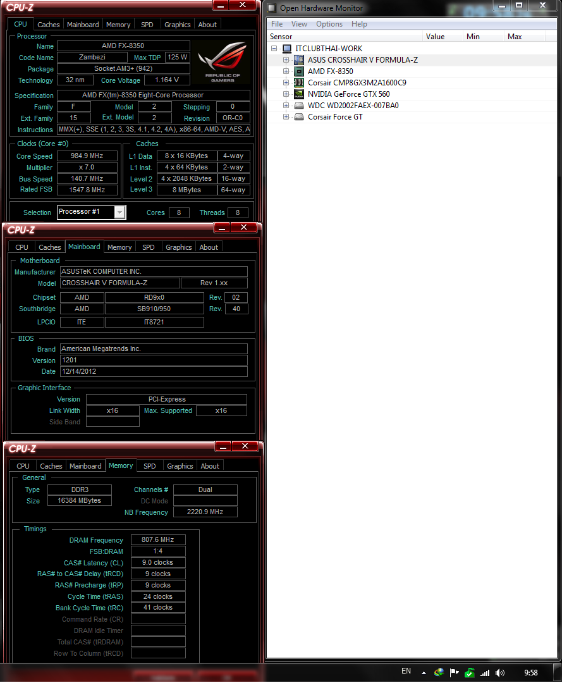The height and width of the screenshot is (683, 562).
Task: Open About tab in top CPU-Z window
Action: tap(207, 25)
